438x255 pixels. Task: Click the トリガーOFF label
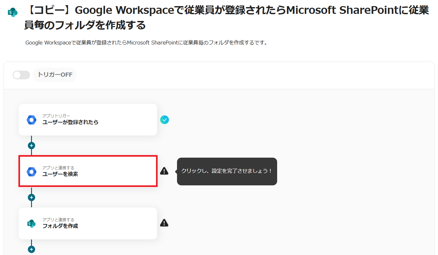point(55,75)
